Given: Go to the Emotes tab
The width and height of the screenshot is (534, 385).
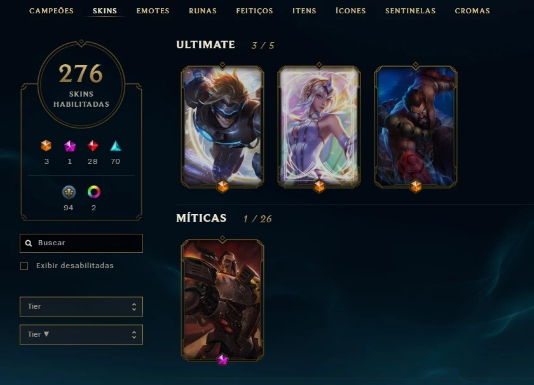Looking at the screenshot, I should pyautogui.click(x=153, y=11).
